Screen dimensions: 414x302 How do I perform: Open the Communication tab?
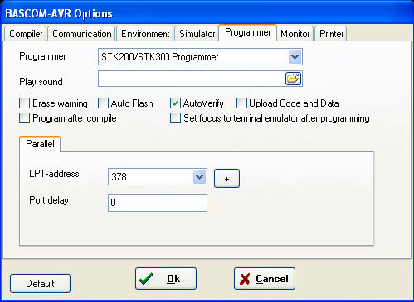tap(82, 34)
